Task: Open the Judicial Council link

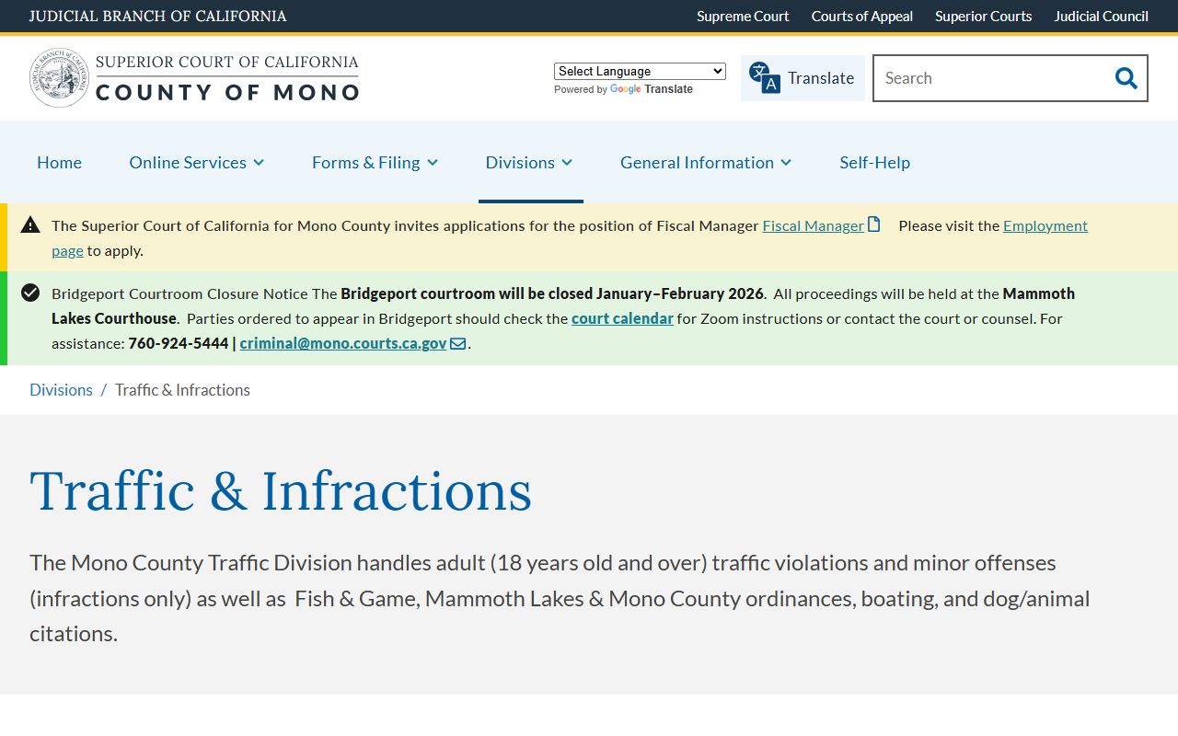Action: click(x=1101, y=16)
